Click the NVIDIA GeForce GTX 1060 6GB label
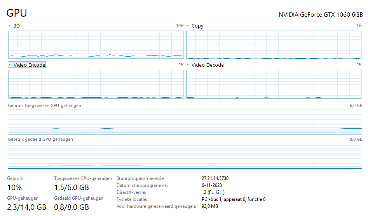The height and width of the screenshot is (216, 368). click(x=321, y=14)
